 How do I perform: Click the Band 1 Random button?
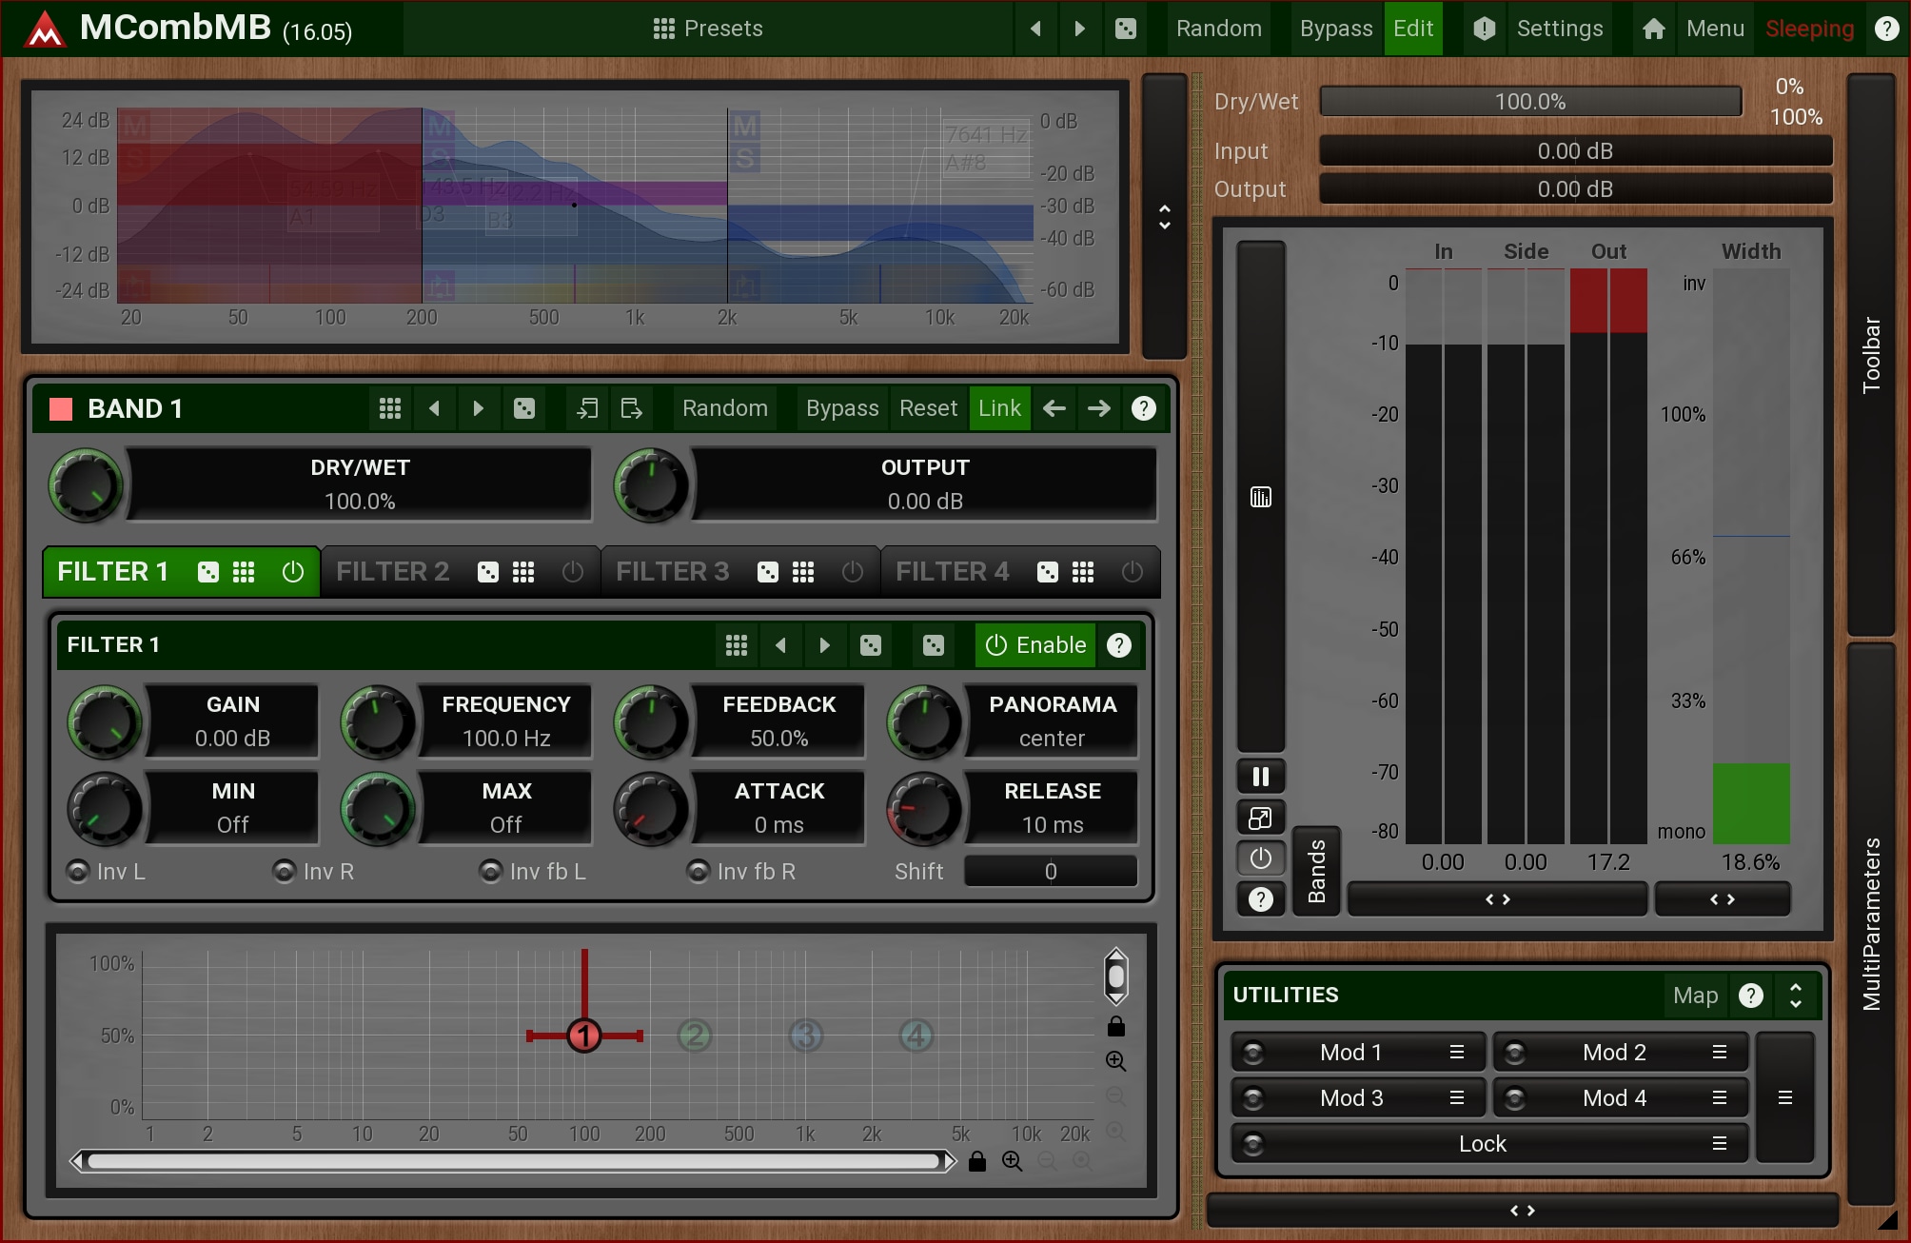coord(725,408)
